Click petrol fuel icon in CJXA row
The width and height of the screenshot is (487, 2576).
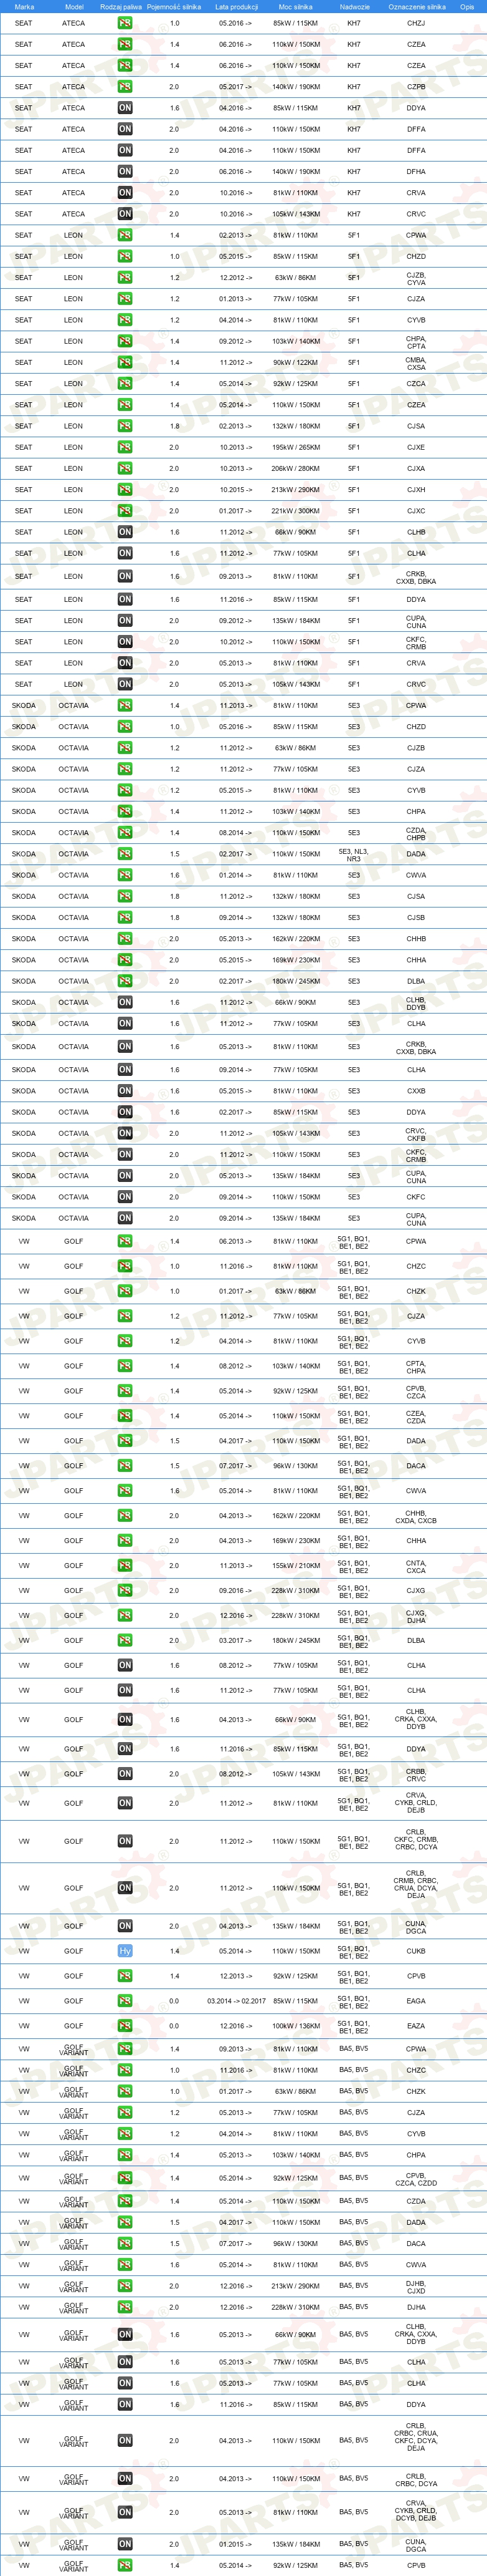pyautogui.click(x=125, y=469)
